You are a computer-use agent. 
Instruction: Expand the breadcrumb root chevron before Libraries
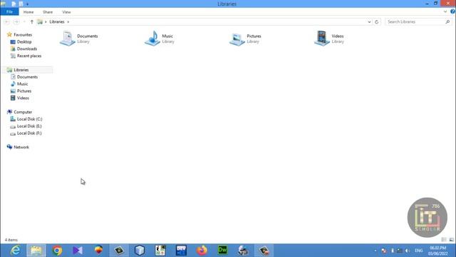pos(46,22)
